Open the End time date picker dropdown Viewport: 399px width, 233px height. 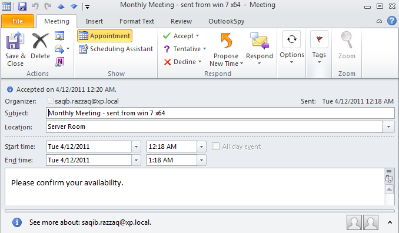click(x=136, y=160)
